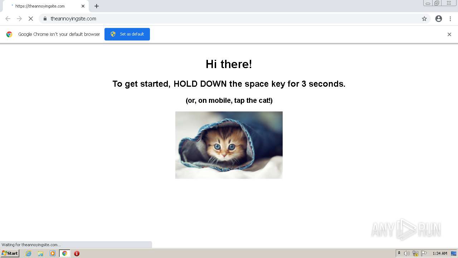
Task: Click the 'Hi there!' heading
Action: (229, 64)
